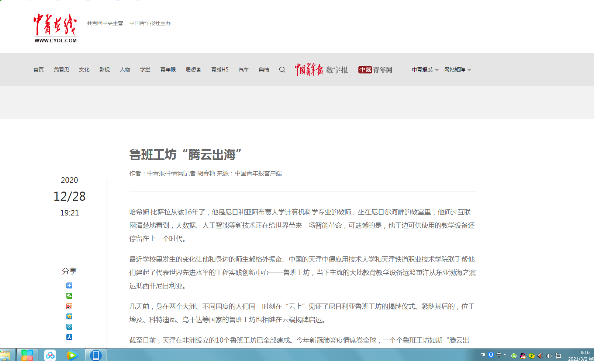The image size is (594, 361).
Task: Share article to QQ Zone star icon
Action: click(69, 316)
